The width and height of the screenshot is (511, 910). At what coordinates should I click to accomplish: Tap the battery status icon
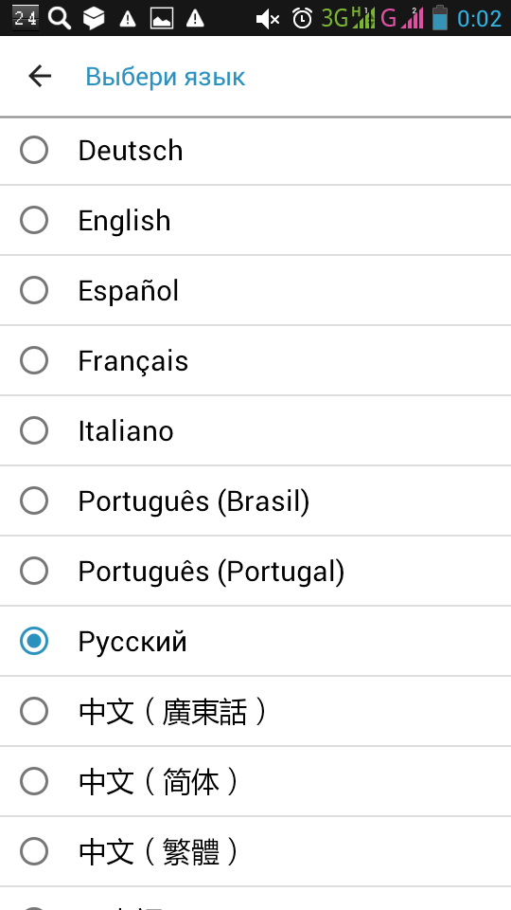coord(440,17)
